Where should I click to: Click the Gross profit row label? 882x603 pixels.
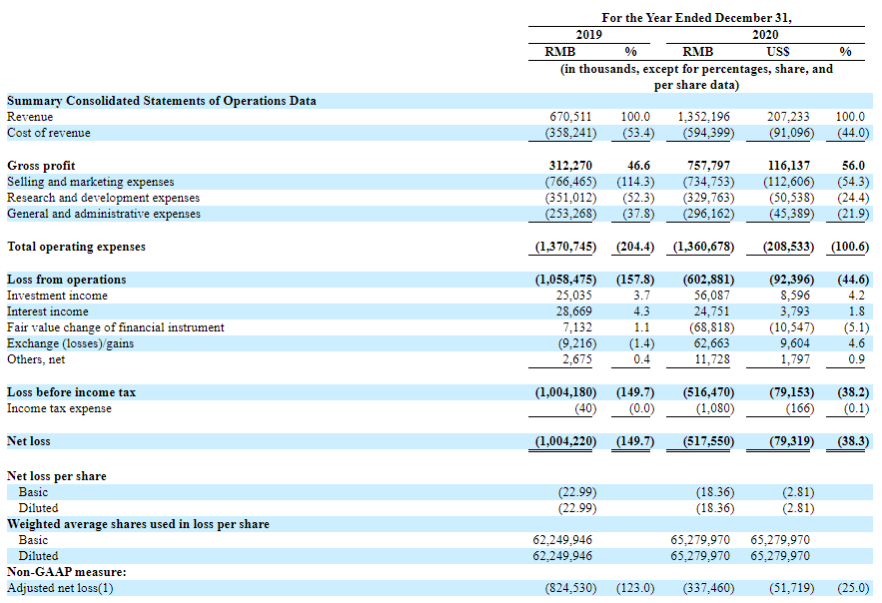(41, 165)
